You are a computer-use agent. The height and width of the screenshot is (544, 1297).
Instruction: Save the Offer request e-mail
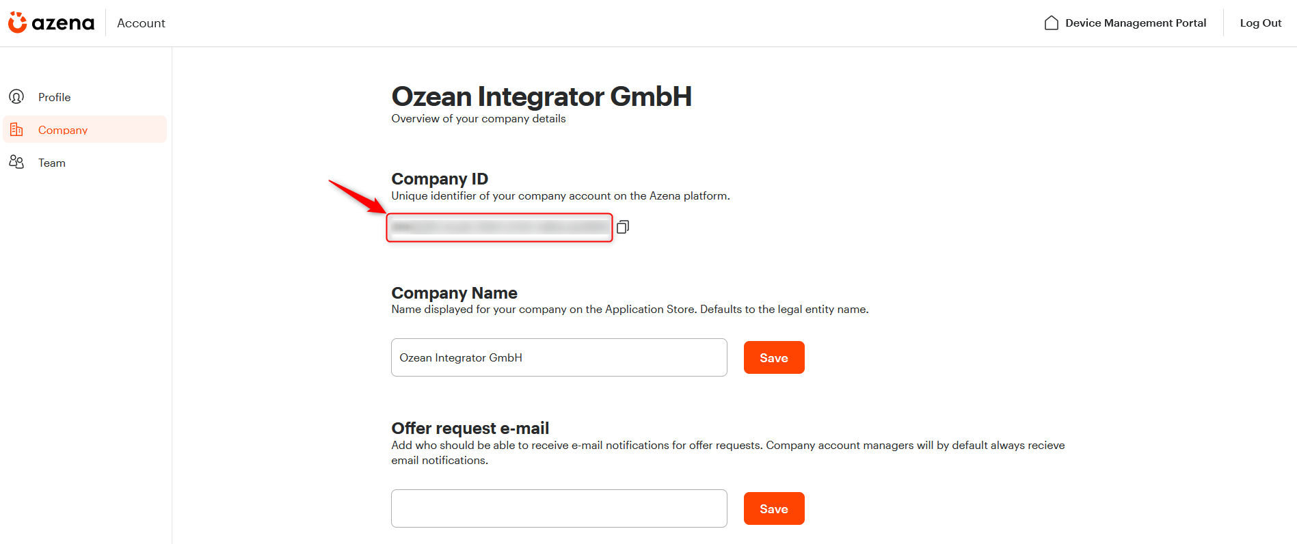click(774, 508)
